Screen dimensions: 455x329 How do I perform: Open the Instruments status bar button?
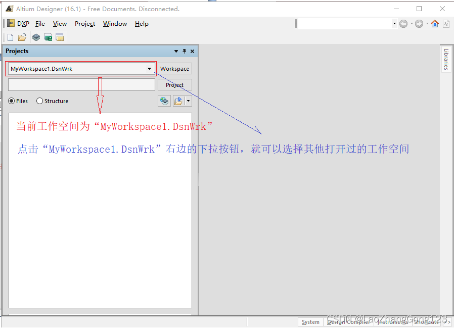tap(393, 322)
